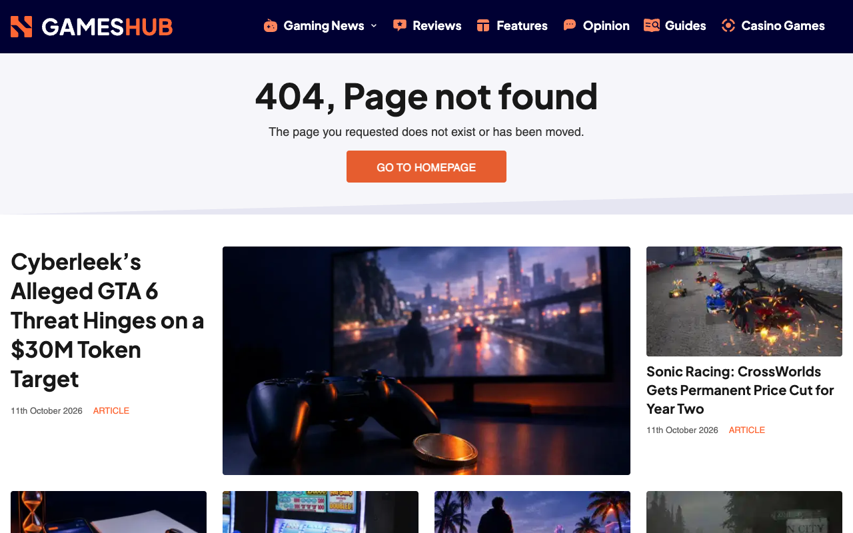The image size is (853, 533).
Task: Click the ARTICLE tag under the Cyberleek headline
Action: pos(111,411)
